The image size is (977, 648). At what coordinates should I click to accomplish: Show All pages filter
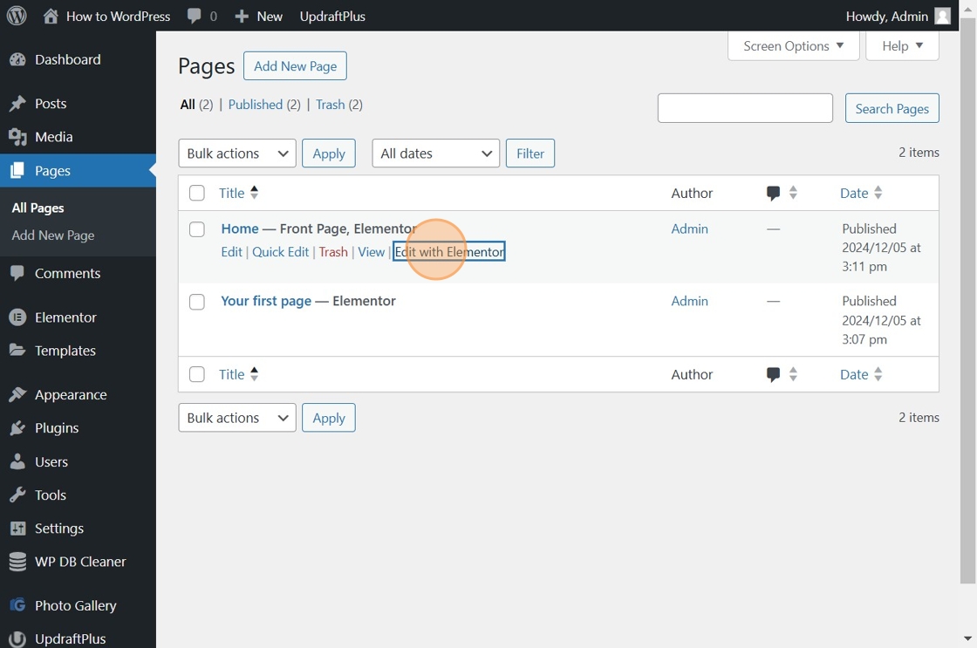pyautogui.click(x=188, y=105)
